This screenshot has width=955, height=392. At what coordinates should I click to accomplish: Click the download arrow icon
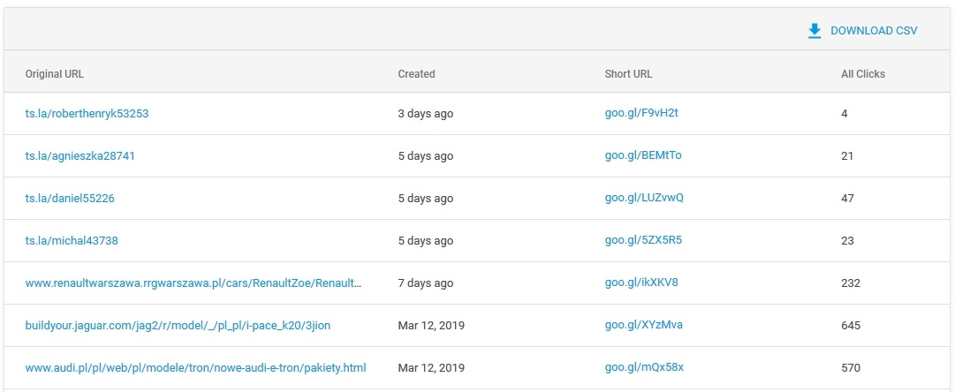click(815, 31)
